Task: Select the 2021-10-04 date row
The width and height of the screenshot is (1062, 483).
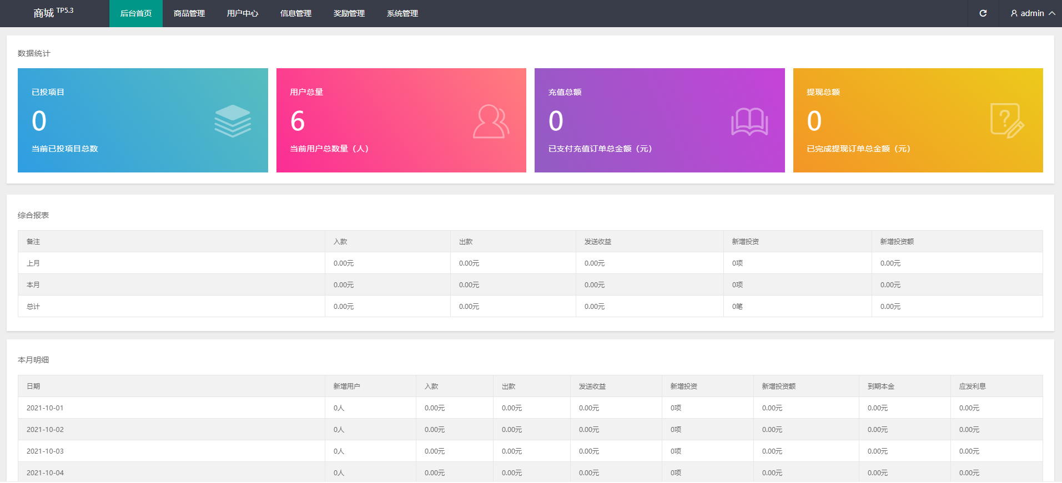Action: (530, 472)
